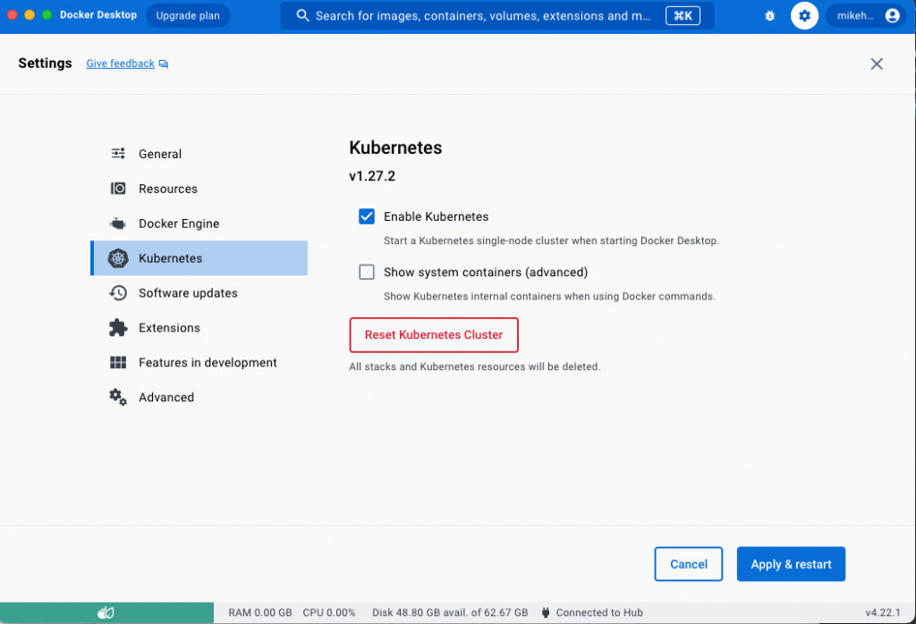The height and width of the screenshot is (624, 916).
Task: Open the Resources settings section
Action: pyautogui.click(x=199, y=189)
